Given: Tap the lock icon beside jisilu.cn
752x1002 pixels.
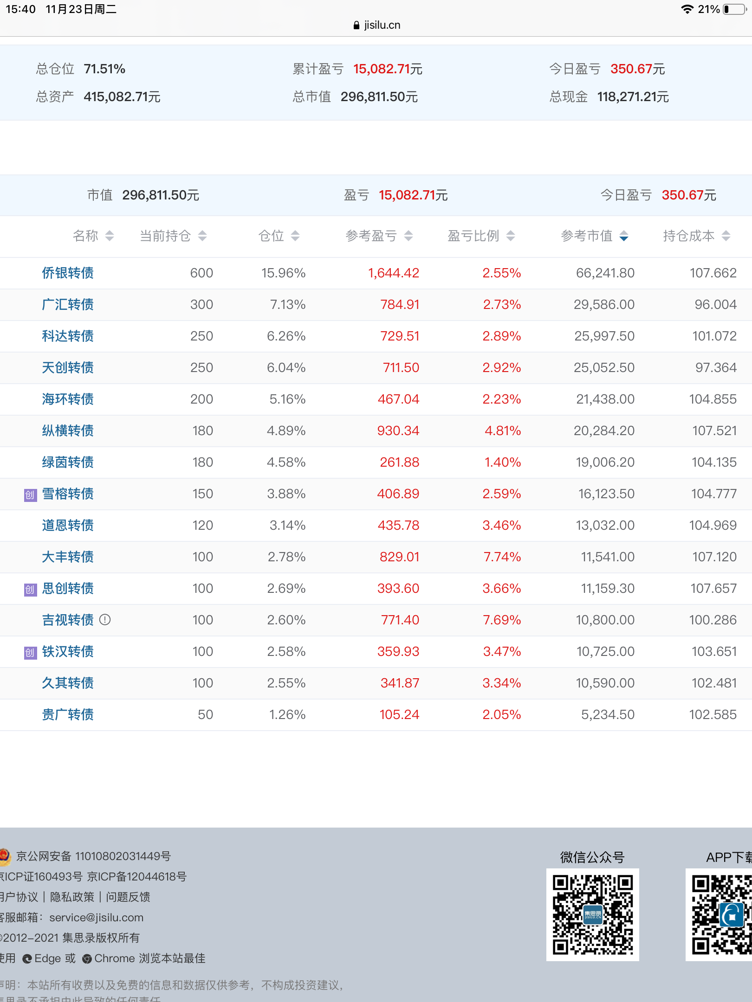Looking at the screenshot, I should click(x=357, y=26).
